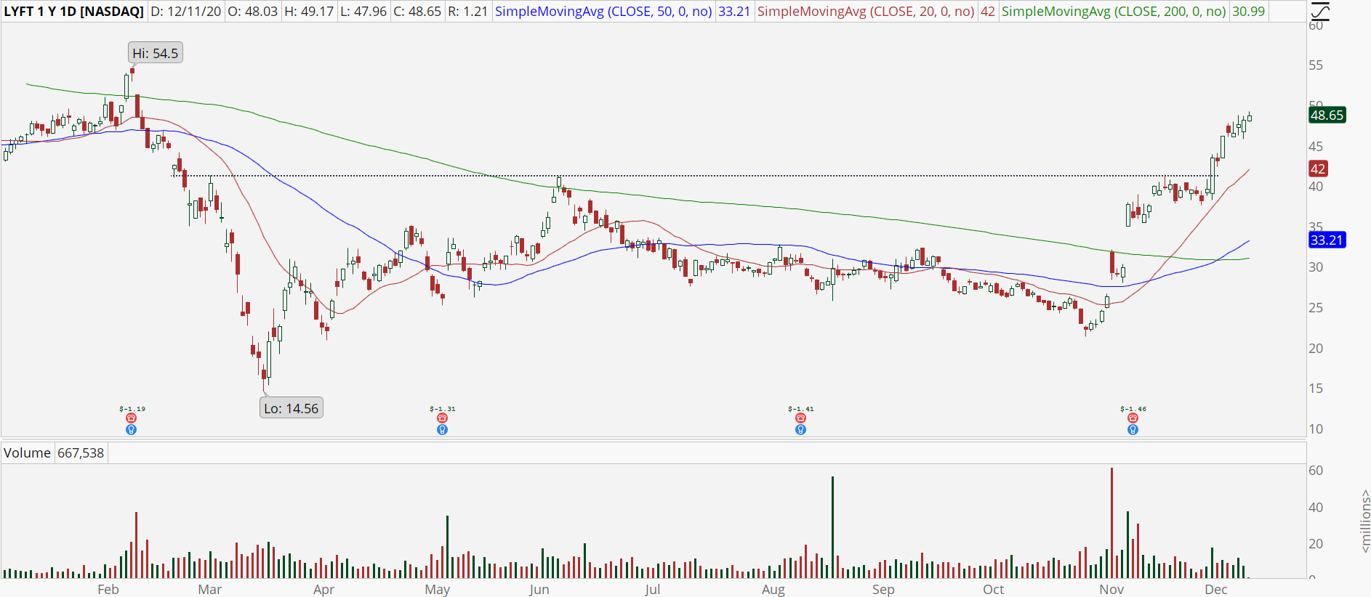Viewport: 1371px width, 597px height.
Task: Click the 10 label on the price axis
Action: coord(1316,429)
